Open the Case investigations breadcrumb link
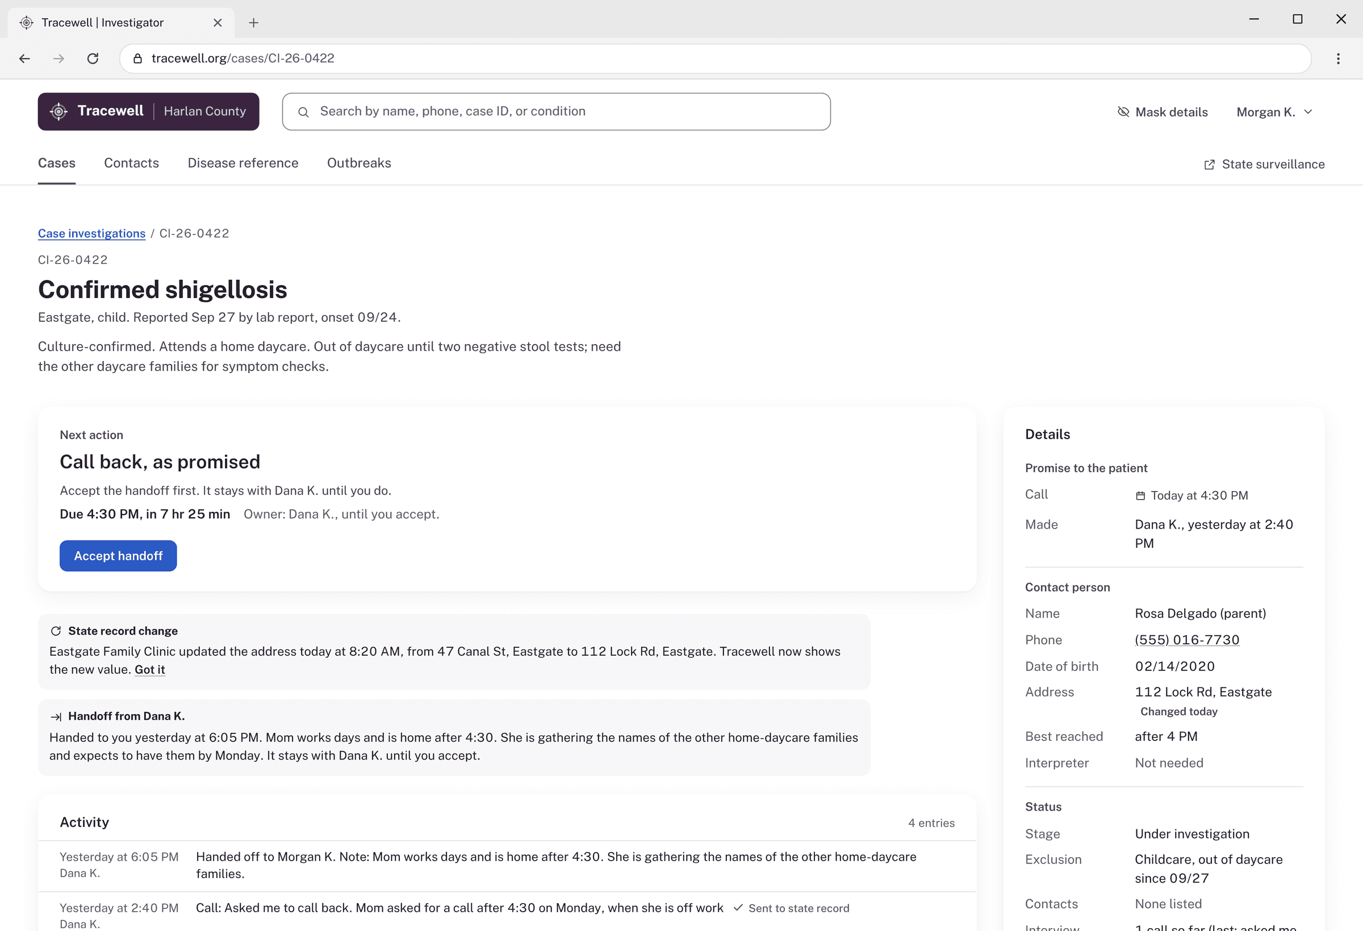1363x931 pixels. pos(91,233)
